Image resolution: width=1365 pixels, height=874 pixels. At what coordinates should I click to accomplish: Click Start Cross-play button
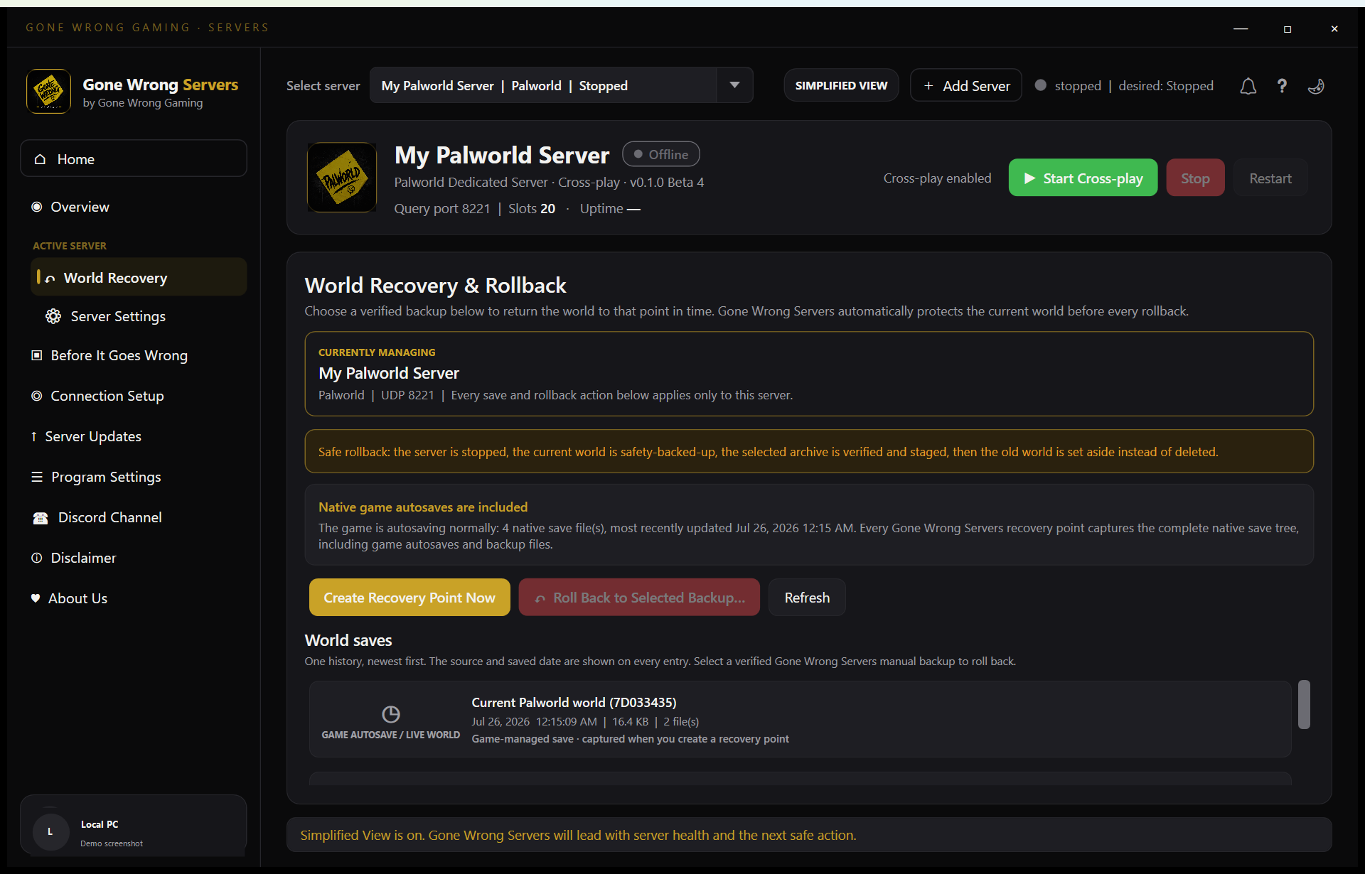[x=1083, y=178]
